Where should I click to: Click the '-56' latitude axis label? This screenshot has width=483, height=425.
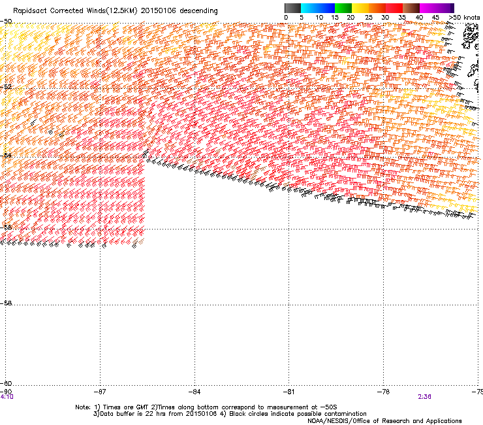coord(6,227)
